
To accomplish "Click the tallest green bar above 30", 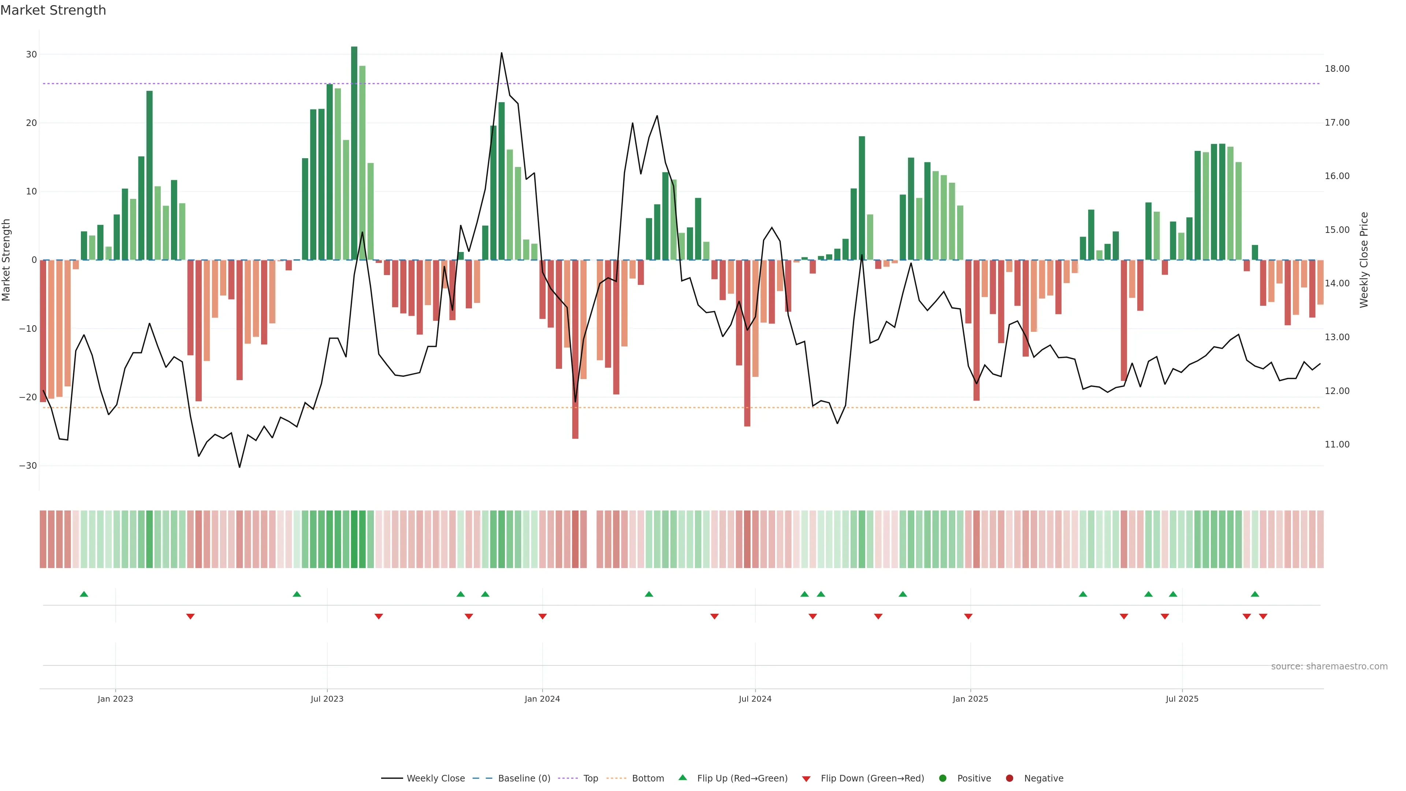I will pos(354,153).
